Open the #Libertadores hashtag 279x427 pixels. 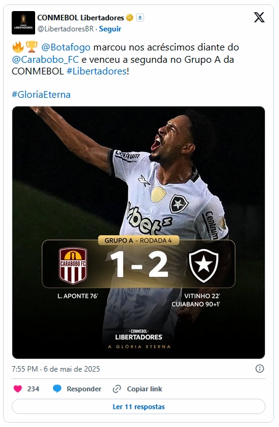tap(97, 71)
